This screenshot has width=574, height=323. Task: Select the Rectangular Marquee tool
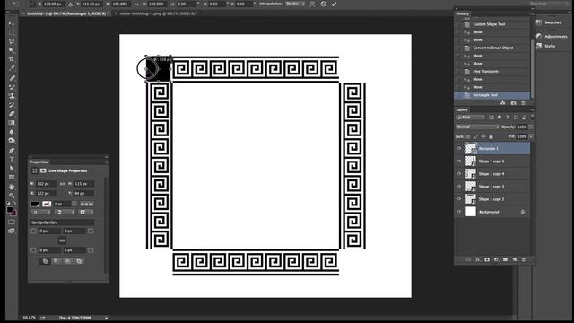pos(12,32)
